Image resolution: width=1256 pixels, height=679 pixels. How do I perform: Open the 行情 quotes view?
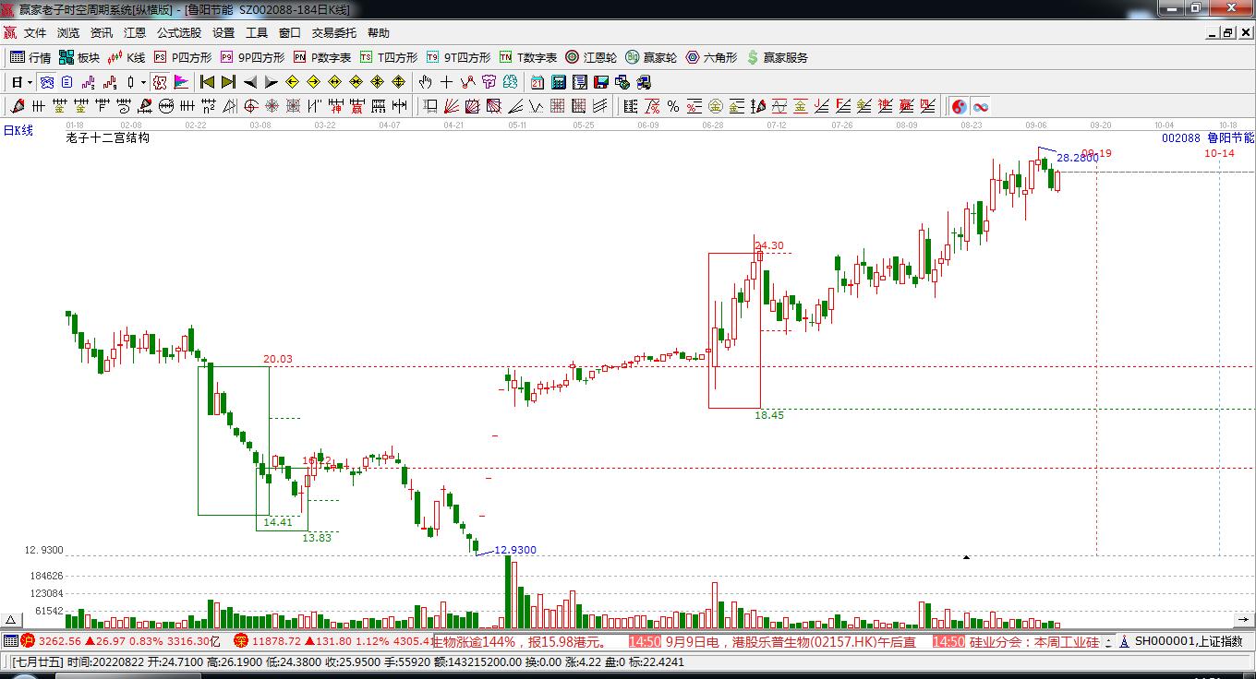(x=30, y=57)
